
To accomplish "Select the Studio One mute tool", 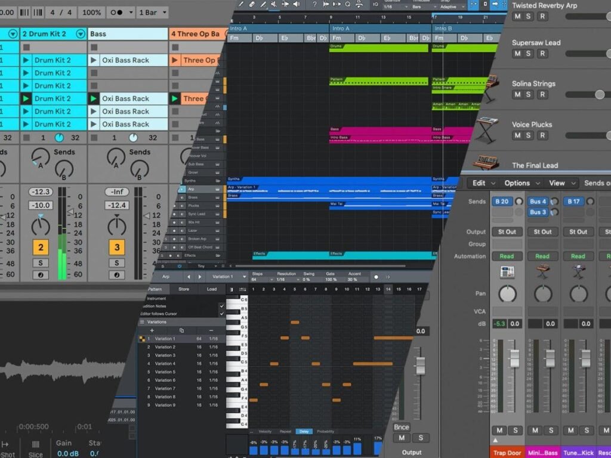I will coord(274,4).
